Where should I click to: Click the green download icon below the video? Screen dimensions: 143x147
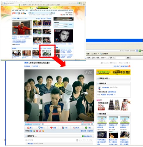click(86, 128)
